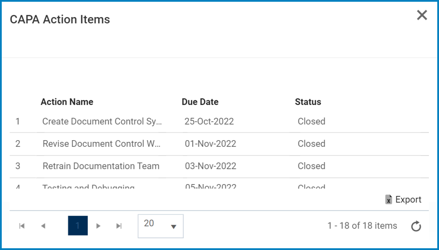Sort by Action Name column header
The width and height of the screenshot is (439, 250).
pos(67,102)
